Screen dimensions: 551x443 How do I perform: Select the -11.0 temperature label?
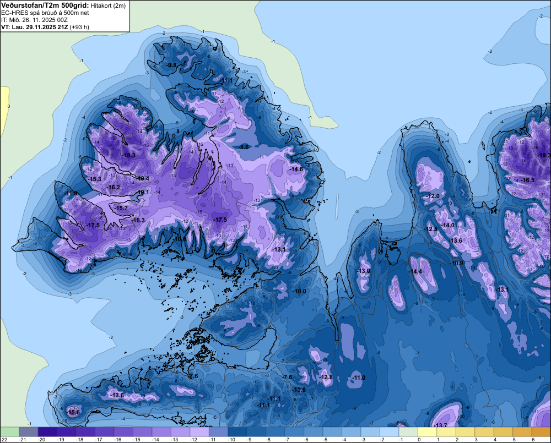click(x=359, y=378)
